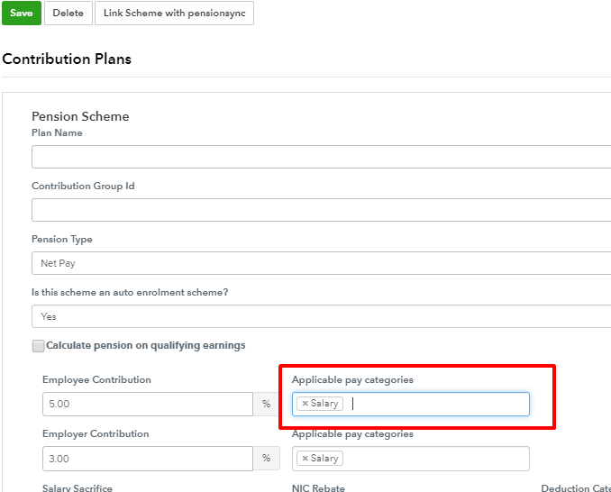Click the percent sign beside Employer Contribution

pos(266,458)
